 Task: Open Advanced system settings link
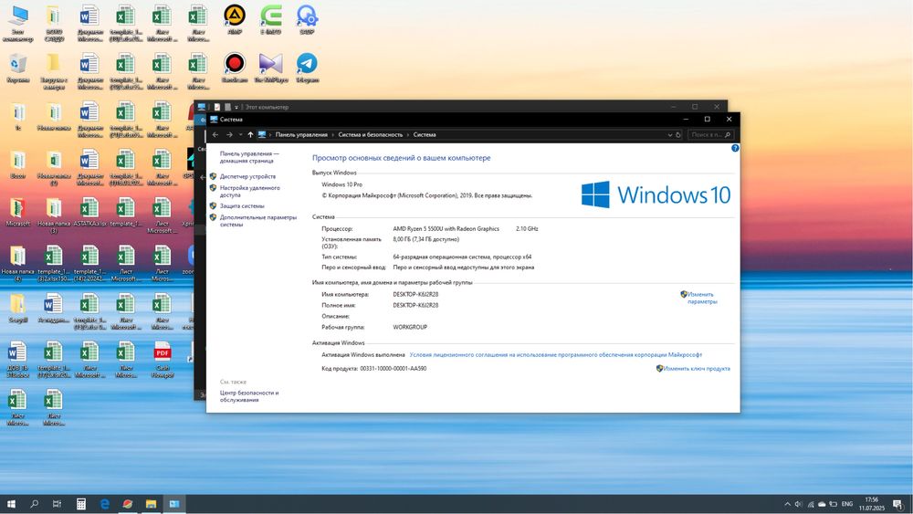point(258,221)
